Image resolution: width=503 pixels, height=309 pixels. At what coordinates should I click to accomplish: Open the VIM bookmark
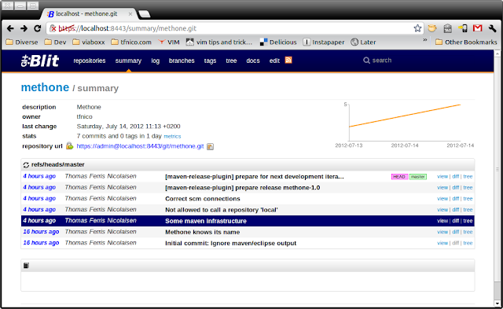click(x=169, y=42)
